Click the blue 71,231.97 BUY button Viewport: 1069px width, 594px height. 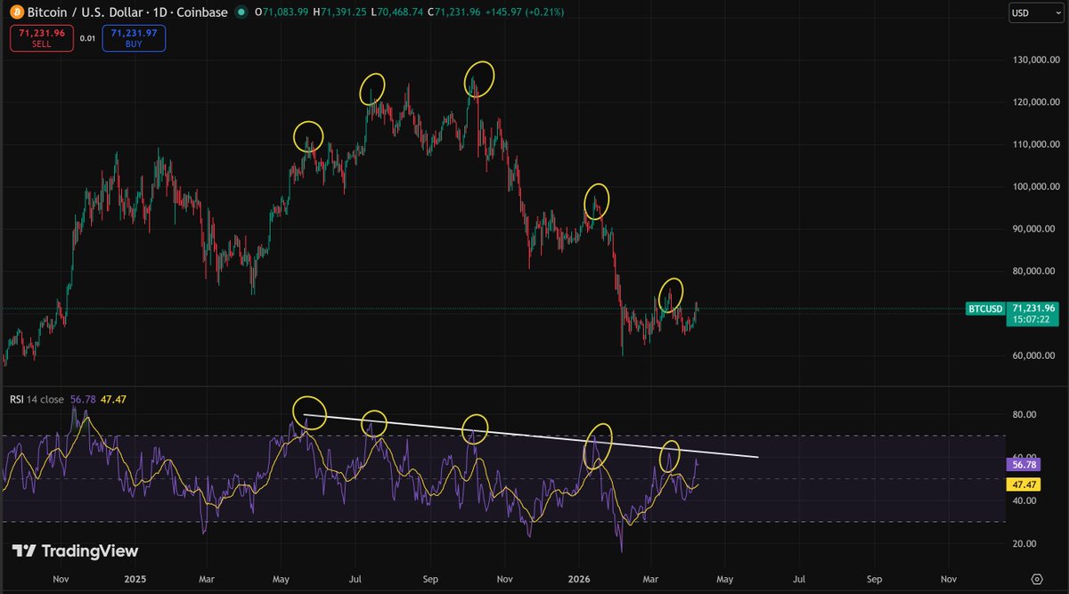(x=133, y=38)
